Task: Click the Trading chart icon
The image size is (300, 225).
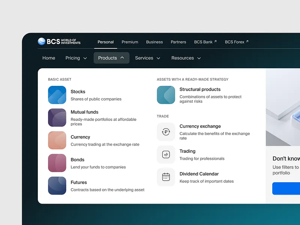Action: coord(166,154)
